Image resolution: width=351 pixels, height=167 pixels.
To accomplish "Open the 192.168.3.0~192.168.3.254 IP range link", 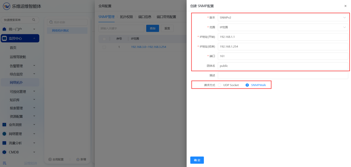I will coord(149,47).
